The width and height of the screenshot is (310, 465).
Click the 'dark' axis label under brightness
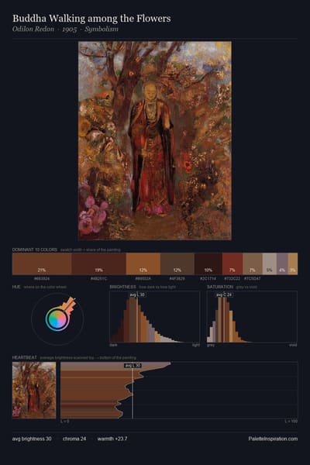(x=113, y=345)
